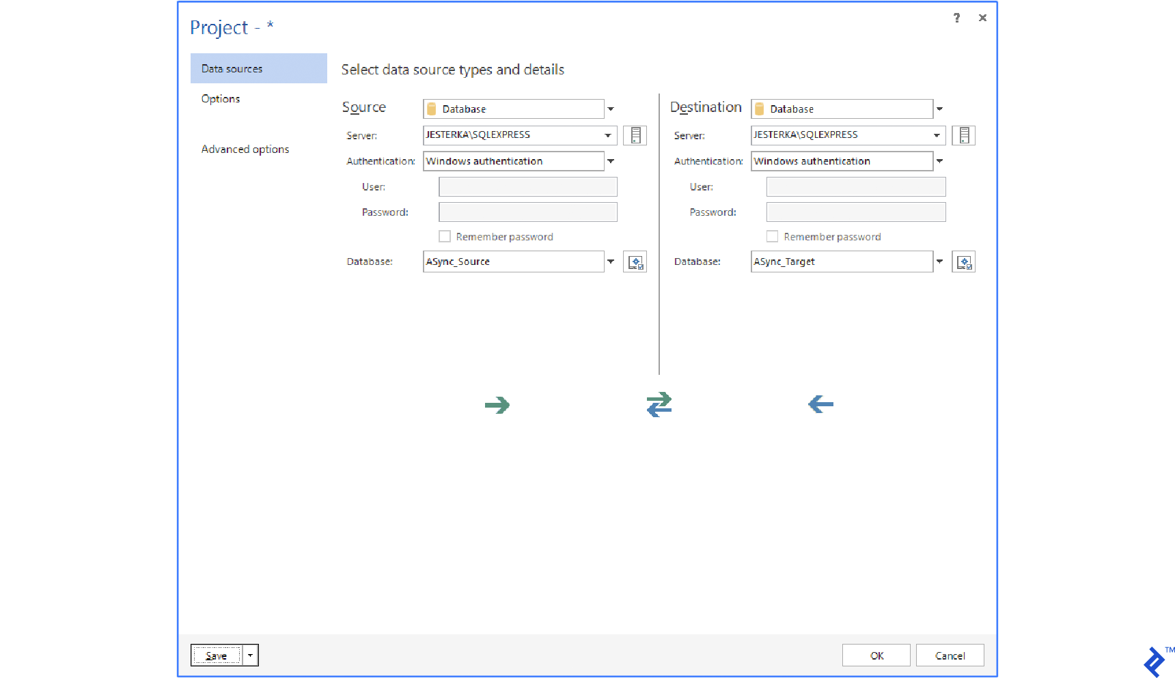
Task: Open the Source authentication dropdown
Action: tap(610, 160)
